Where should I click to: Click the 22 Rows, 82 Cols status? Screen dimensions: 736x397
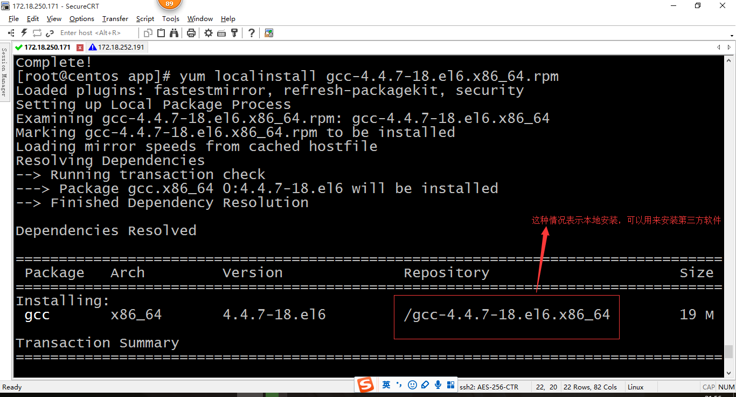tap(591, 387)
